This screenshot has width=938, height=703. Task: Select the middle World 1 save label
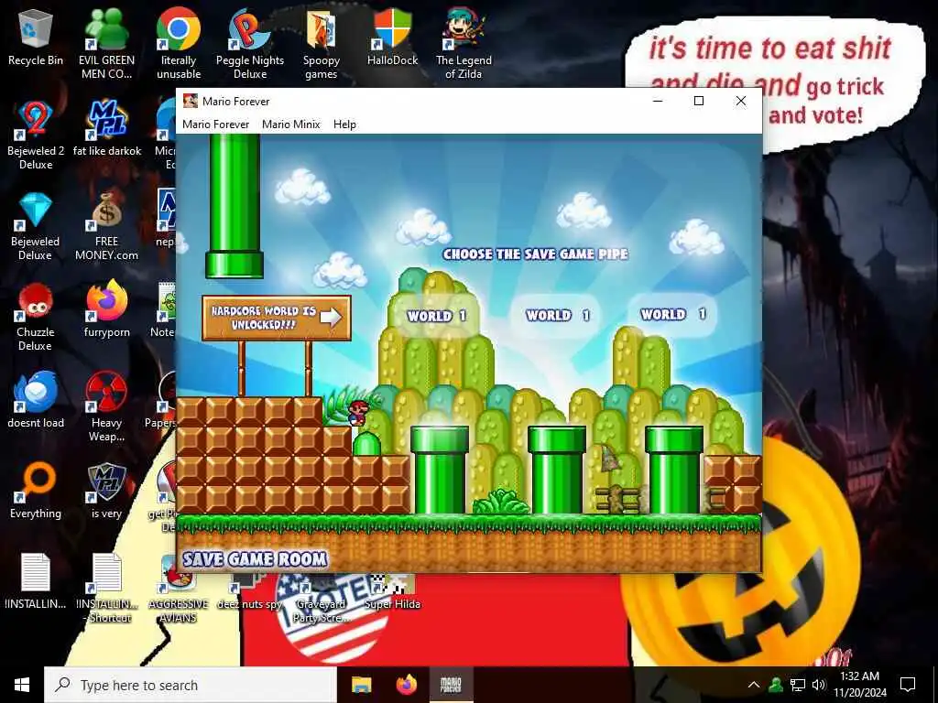(x=557, y=315)
